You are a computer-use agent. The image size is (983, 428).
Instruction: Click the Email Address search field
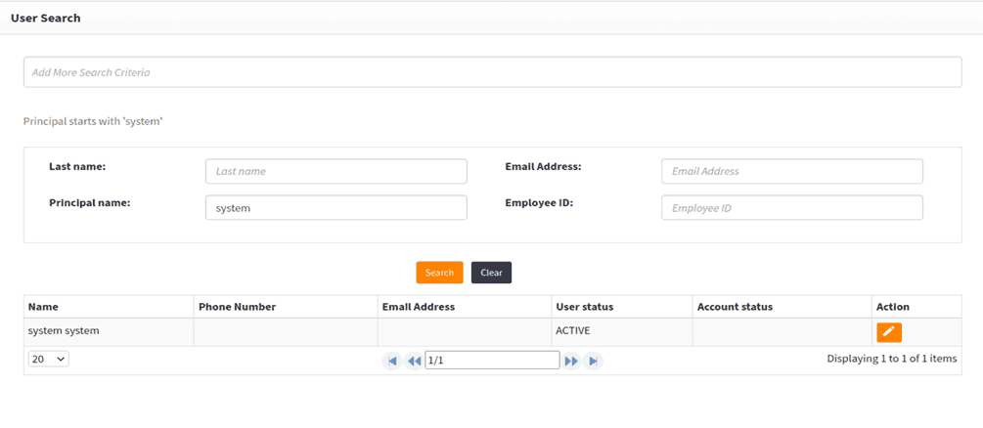(x=791, y=171)
